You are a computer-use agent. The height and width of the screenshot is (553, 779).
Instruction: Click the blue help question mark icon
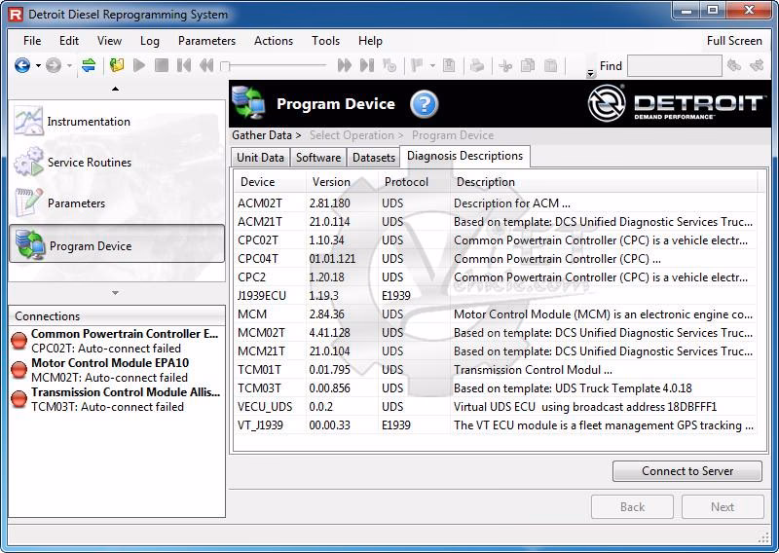[424, 104]
